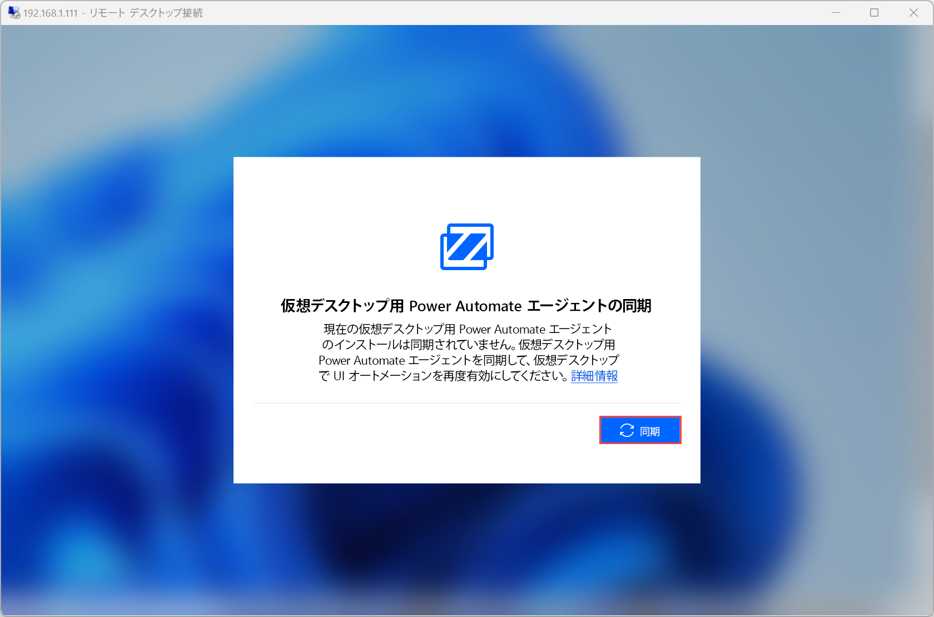Maximize the Remote Desktop window

tap(875, 12)
